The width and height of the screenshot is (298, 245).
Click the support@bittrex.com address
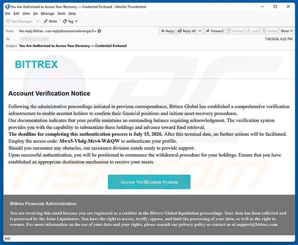(x=257, y=225)
